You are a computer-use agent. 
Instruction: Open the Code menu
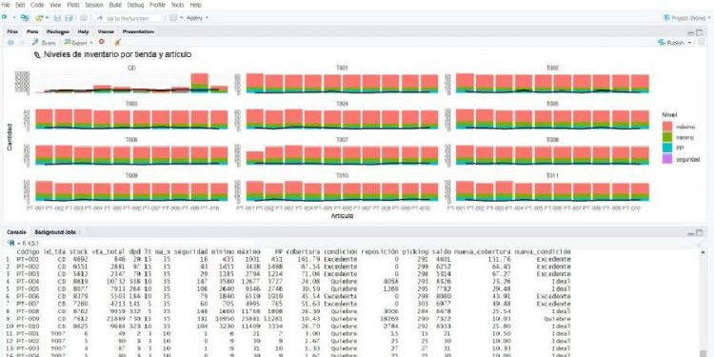pos(37,5)
